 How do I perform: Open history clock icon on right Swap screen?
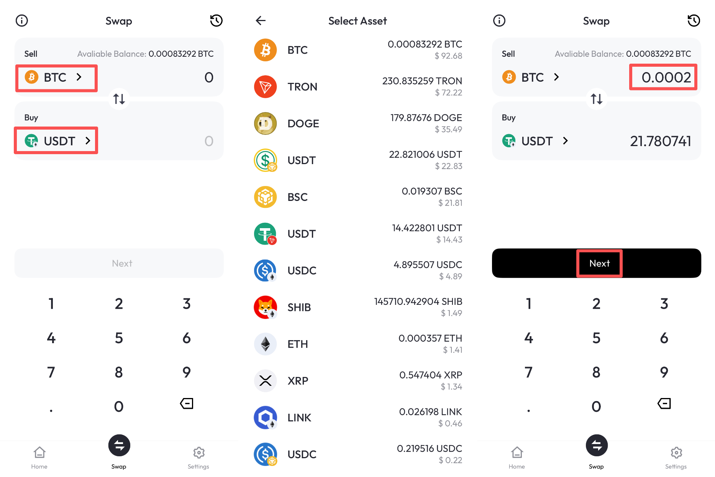(694, 21)
